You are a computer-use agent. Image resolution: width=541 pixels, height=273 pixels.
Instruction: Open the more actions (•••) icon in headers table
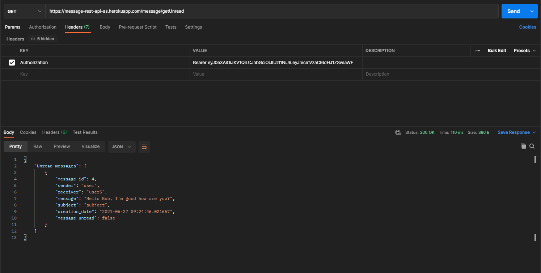[477, 51]
